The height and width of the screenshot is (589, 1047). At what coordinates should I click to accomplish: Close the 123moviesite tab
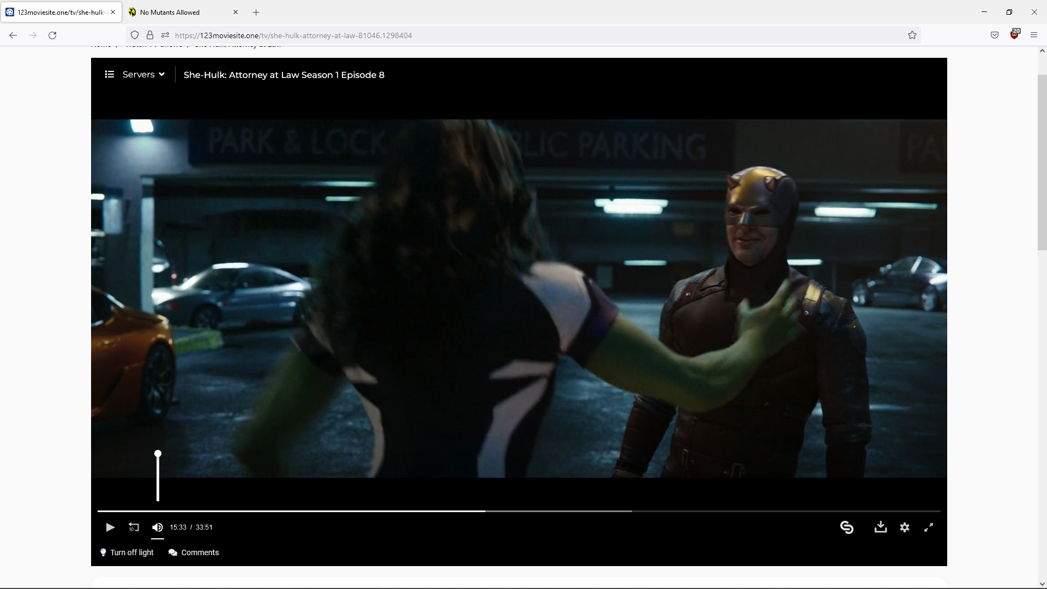click(113, 12)
